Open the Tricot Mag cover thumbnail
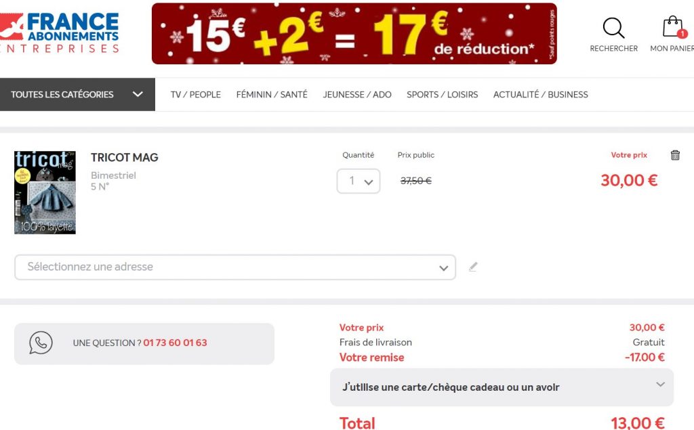The image size is (694, 430). [45, 192]
